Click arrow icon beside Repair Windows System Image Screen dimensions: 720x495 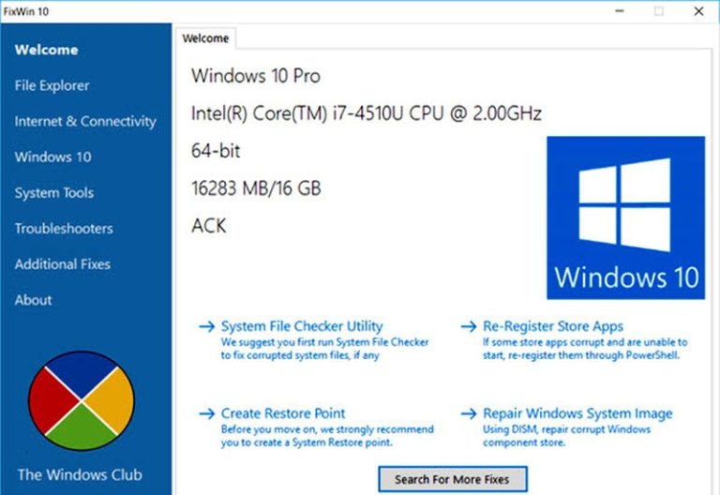coord(469,413)
